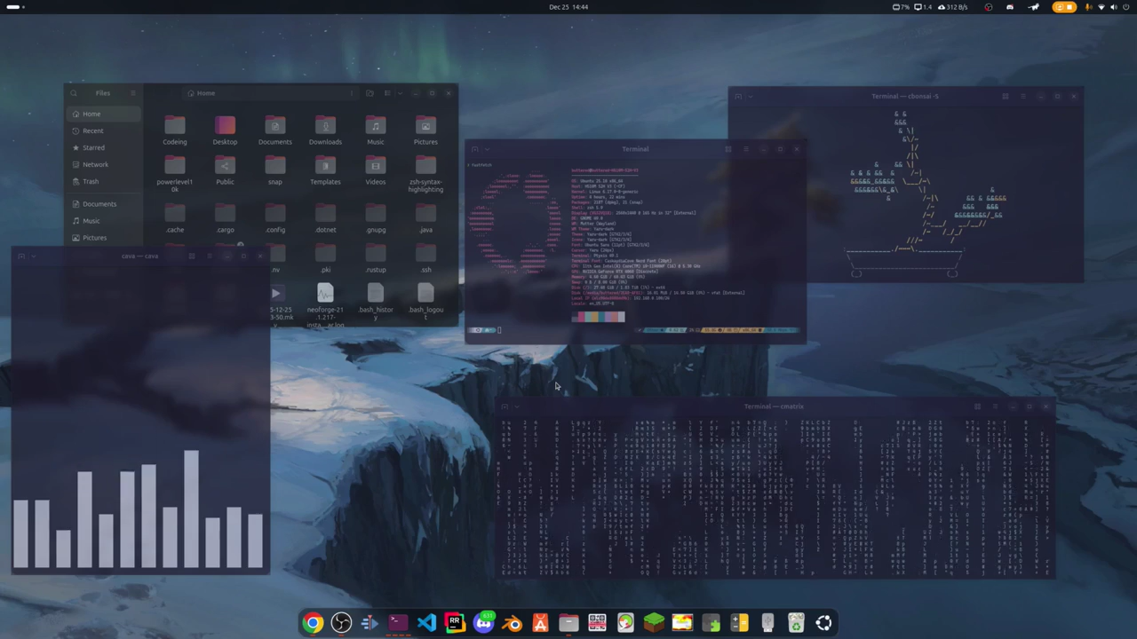
Task: Toggle the screen recording indicator in the top bar
Action: click(1066, 7)
